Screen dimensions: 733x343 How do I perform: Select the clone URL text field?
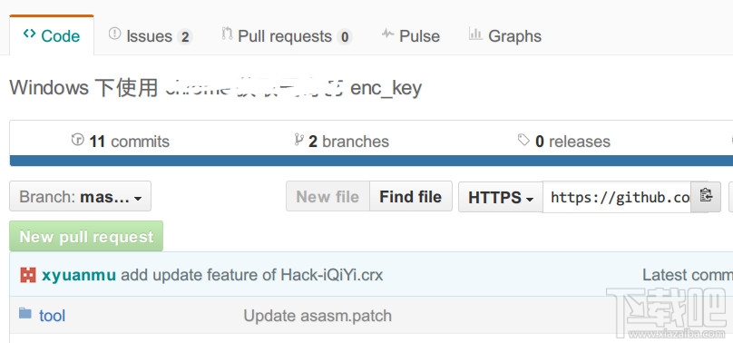[x=617, y=197]
